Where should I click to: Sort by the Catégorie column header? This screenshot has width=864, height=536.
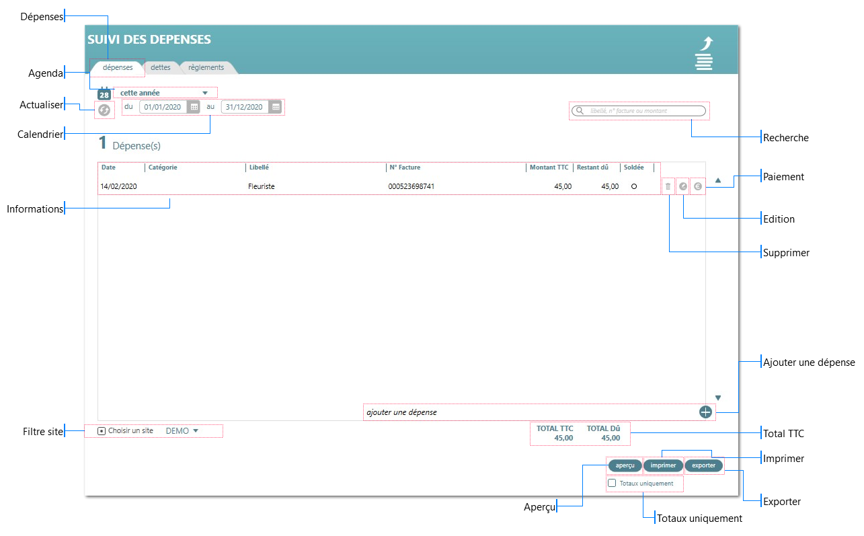[x=163, y=167]
